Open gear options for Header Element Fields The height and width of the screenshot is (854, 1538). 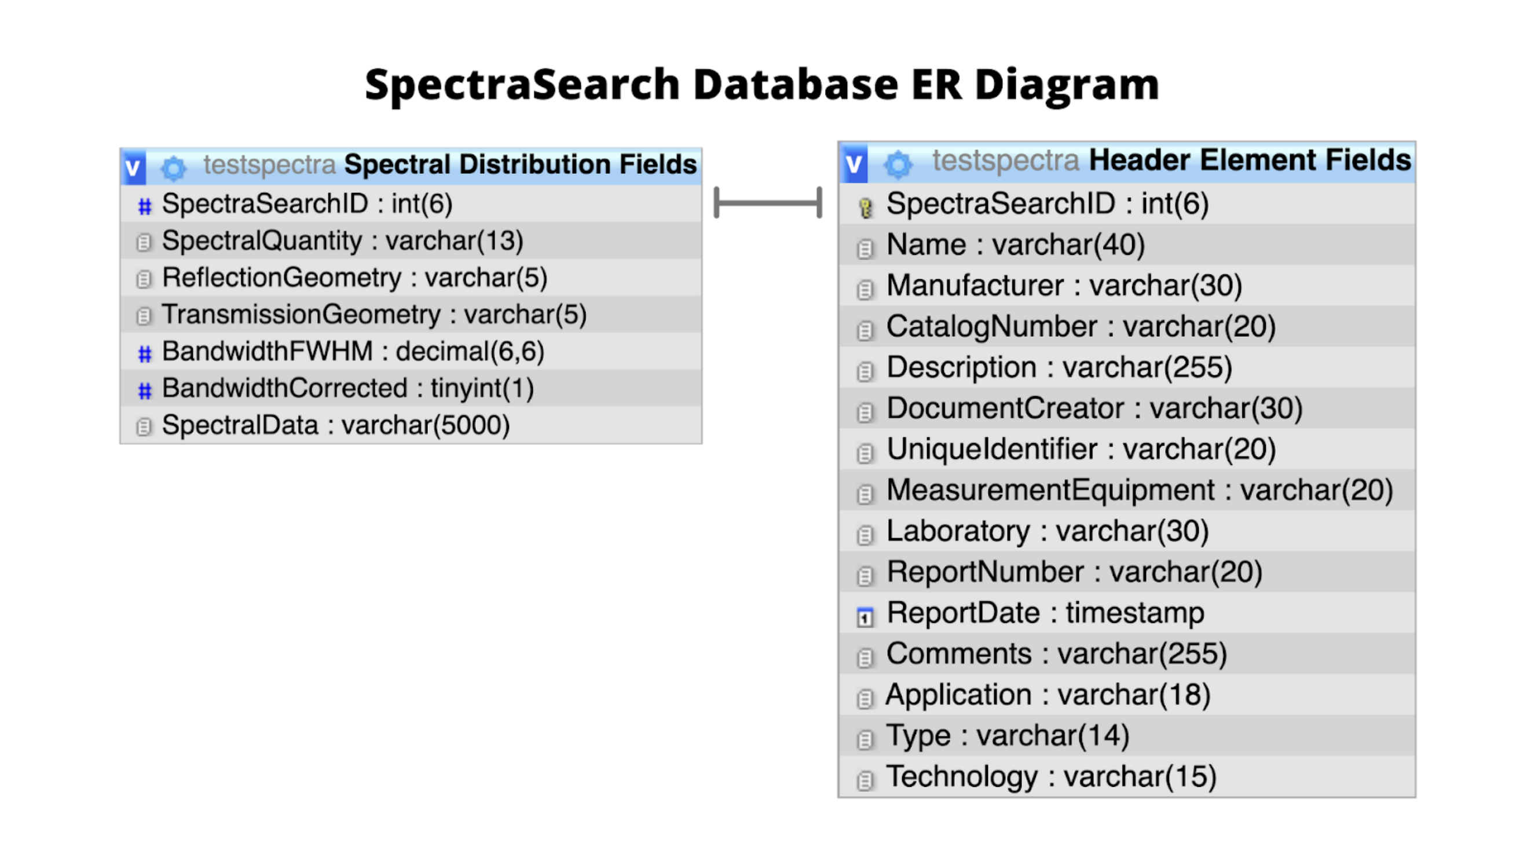(x=898, y=164)
